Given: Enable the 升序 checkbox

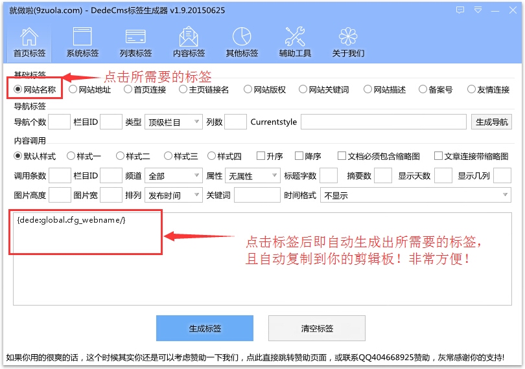Looking at the screenshot, I should coord(270,156).
